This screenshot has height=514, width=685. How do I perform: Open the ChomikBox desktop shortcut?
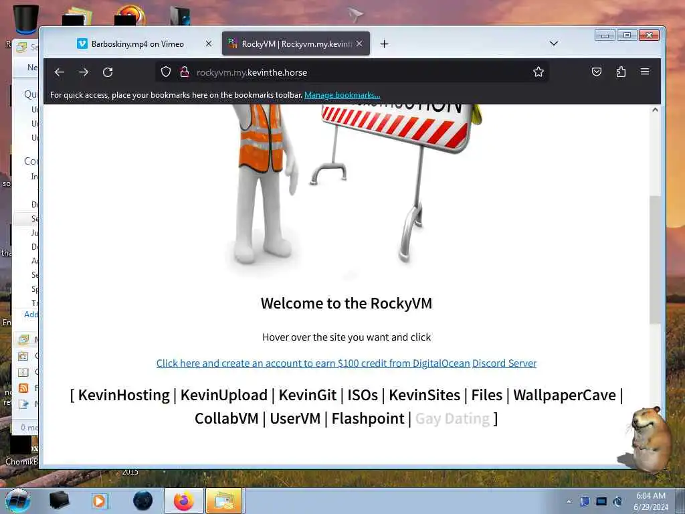pyautogui.click(x=21, y=450)
